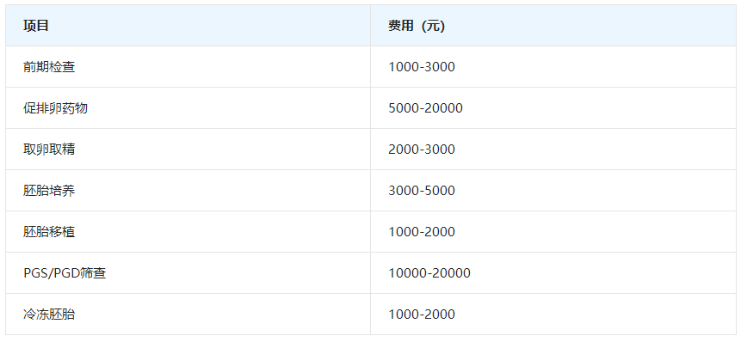Select the 前期检查 cell
This screenshot has height=342, width=741.
click(x=49, y=67)
